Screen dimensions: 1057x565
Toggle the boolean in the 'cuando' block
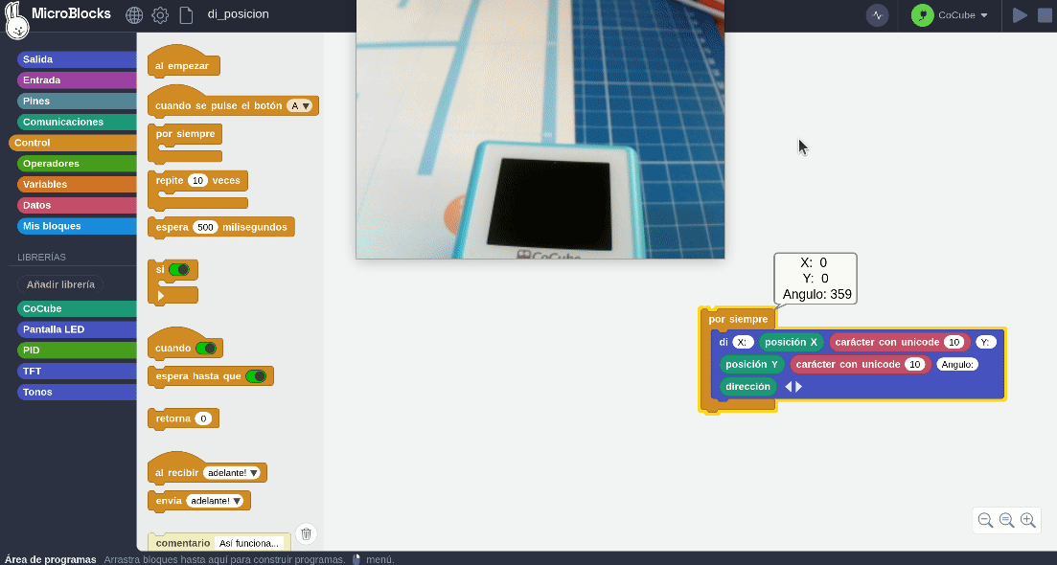[x=206, y=349]
